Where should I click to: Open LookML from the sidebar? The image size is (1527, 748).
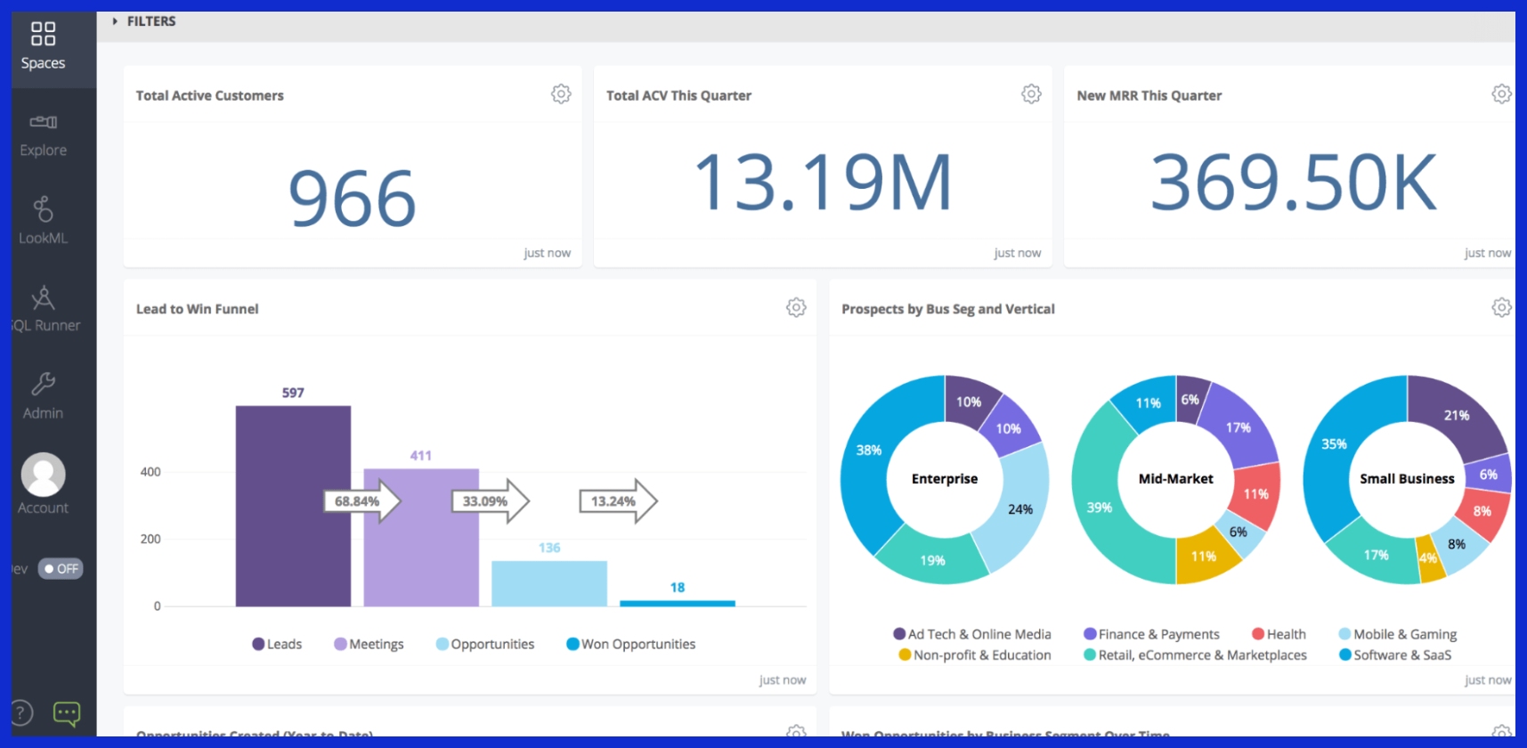coord(43,221)
